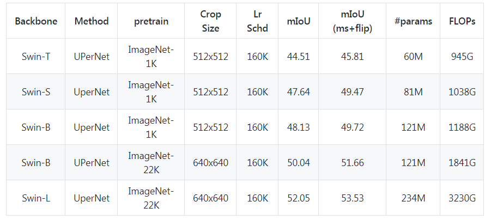Click the Swin-T backbone cell
The image size is (491, 220).
click(x=37, y=57)
